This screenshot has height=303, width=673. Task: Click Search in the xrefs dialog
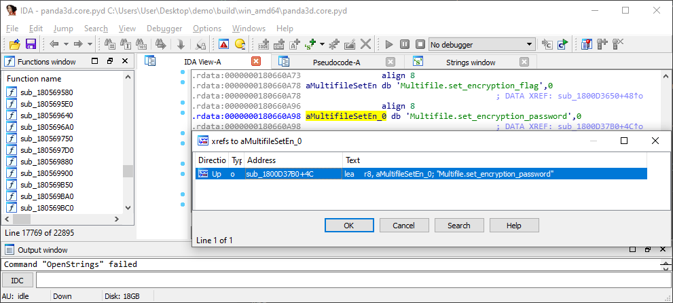click(x=459, y=226)
